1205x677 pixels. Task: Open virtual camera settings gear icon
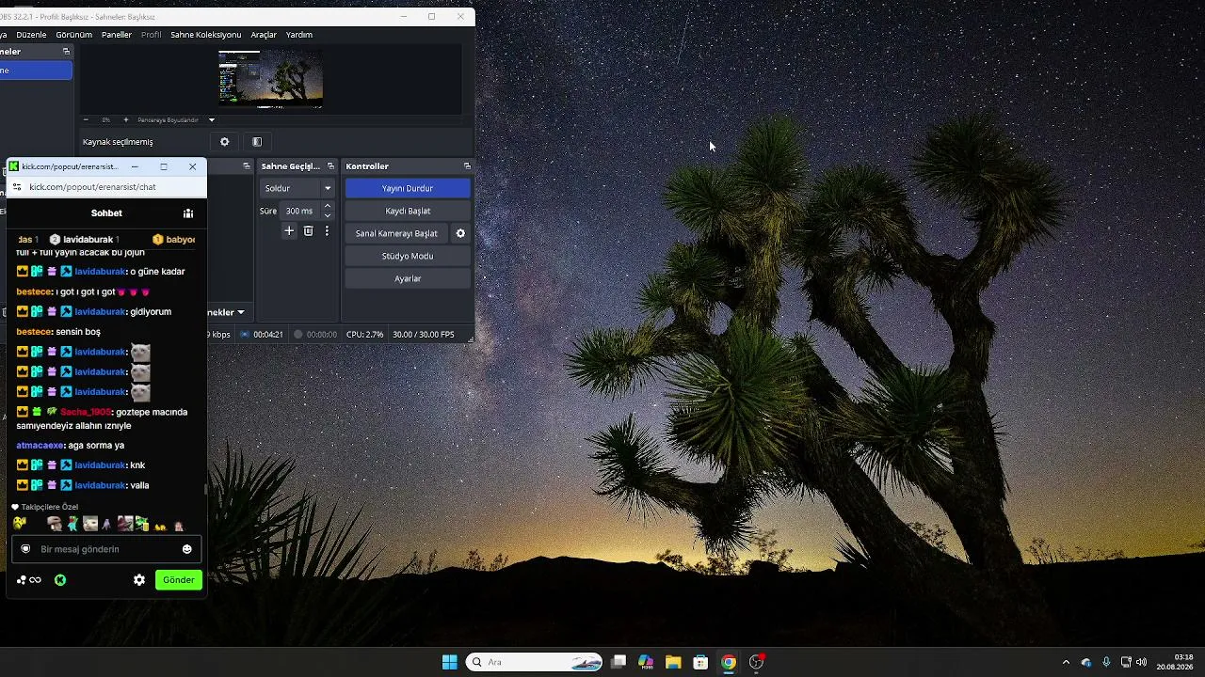point(460,233)
